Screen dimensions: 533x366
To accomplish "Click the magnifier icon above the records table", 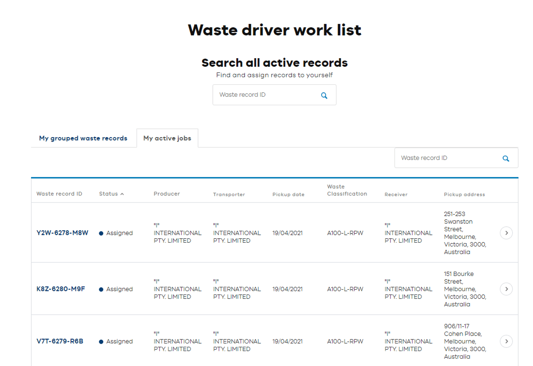I will coord(506,158).
